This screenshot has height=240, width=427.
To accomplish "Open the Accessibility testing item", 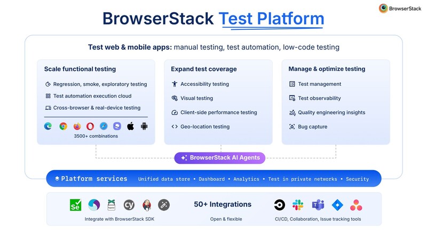I will (x=204, y=84).
